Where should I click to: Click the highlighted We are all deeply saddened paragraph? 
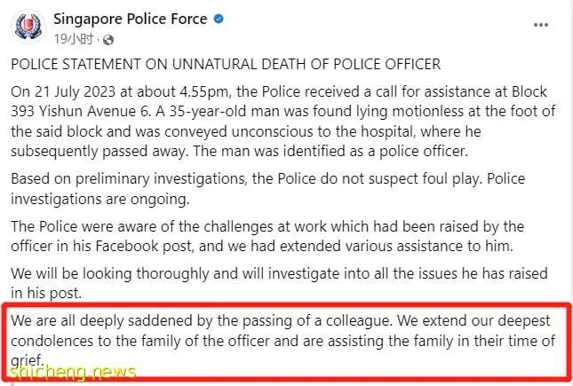[283, 341]
